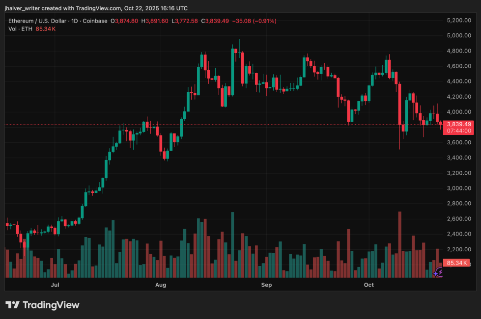The image size is (481, 319).
Task: Click the Jul label on the time axis
Action: point(55,285)
